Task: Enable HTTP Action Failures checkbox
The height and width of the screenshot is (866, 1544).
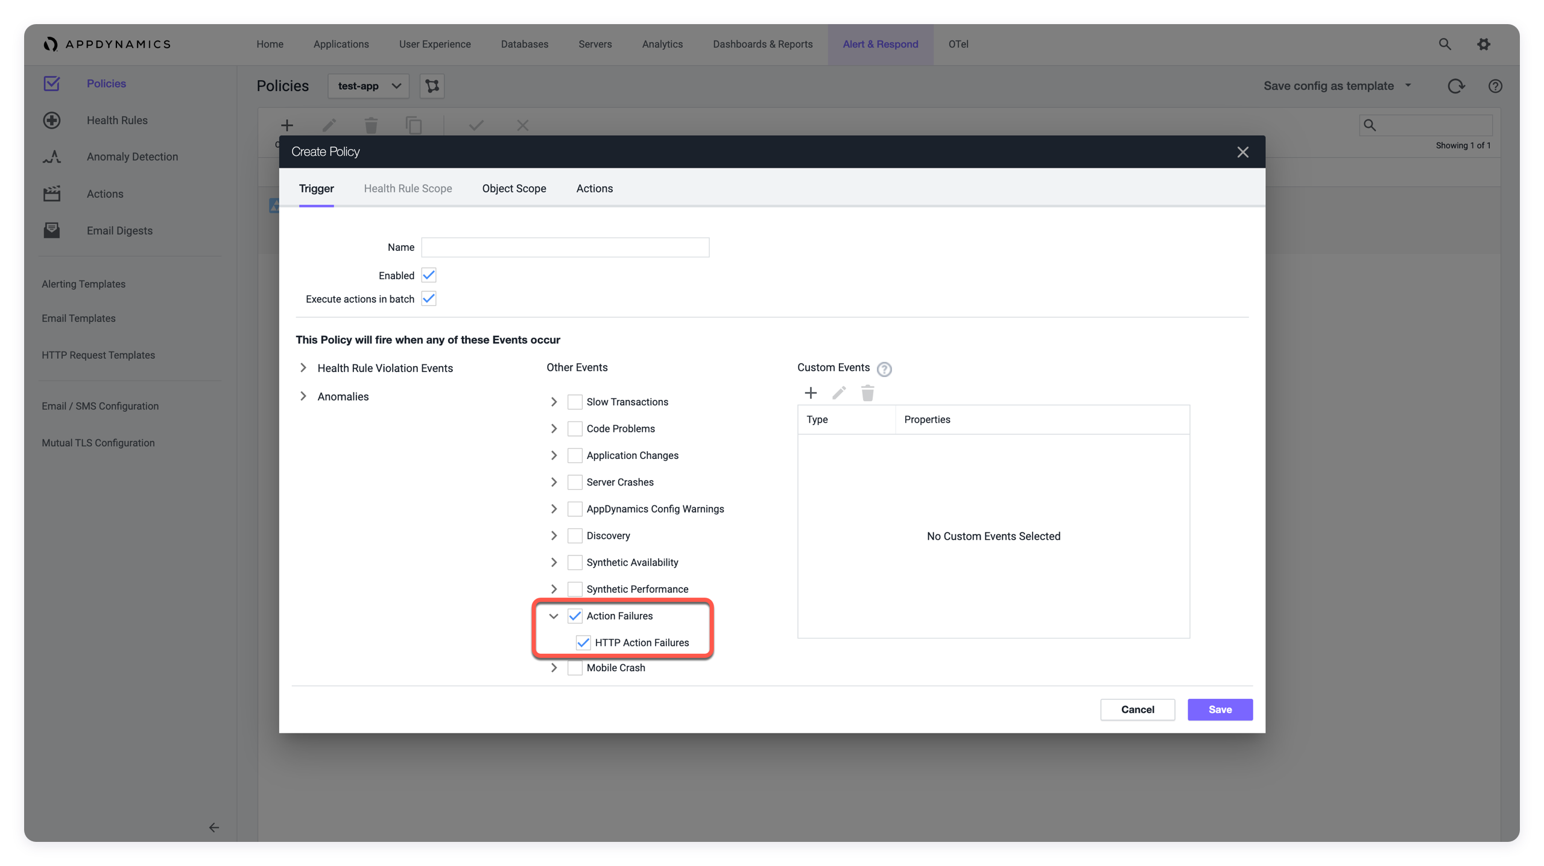Action: tap(583, 641)
